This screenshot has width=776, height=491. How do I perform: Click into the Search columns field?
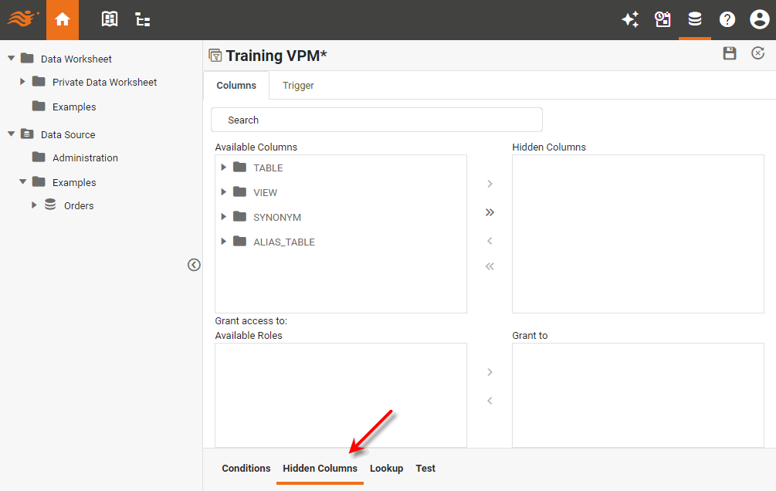[x=377, y=120]
